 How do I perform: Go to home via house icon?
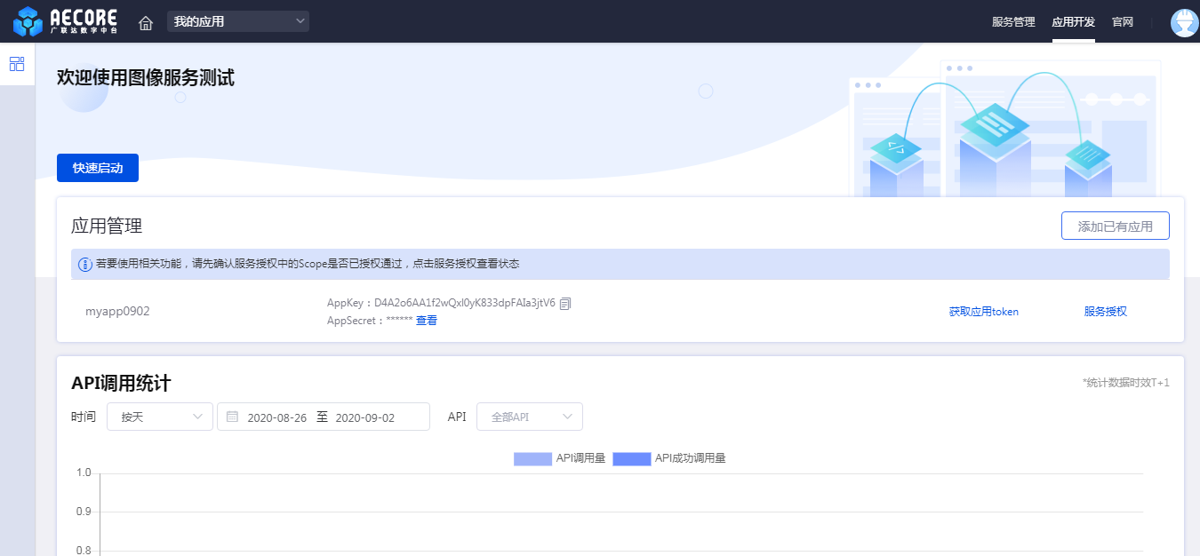[146, 22]
